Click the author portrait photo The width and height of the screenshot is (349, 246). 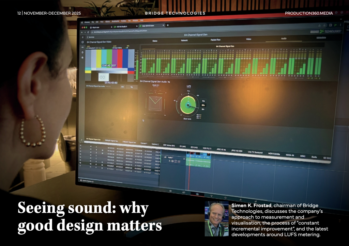point(216,218)
